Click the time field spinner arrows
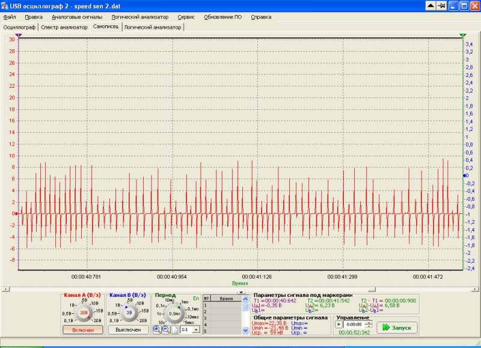Image resolution: width=481 pixels, height=348 pixels. click(369, 325)
